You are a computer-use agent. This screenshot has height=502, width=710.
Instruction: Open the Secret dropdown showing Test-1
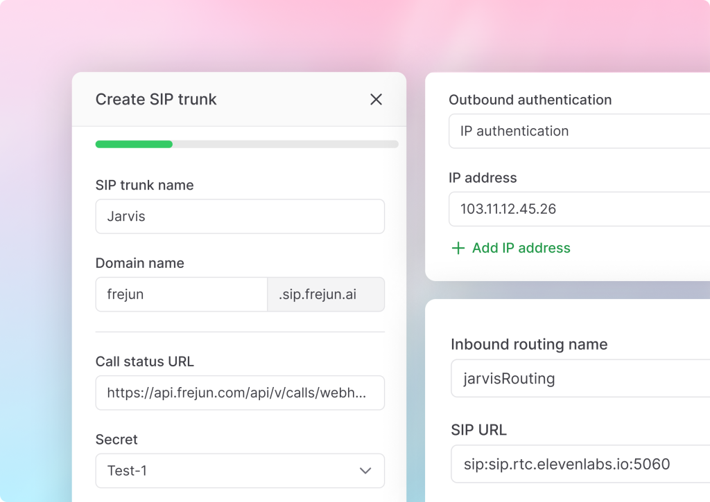click(239, 471)
